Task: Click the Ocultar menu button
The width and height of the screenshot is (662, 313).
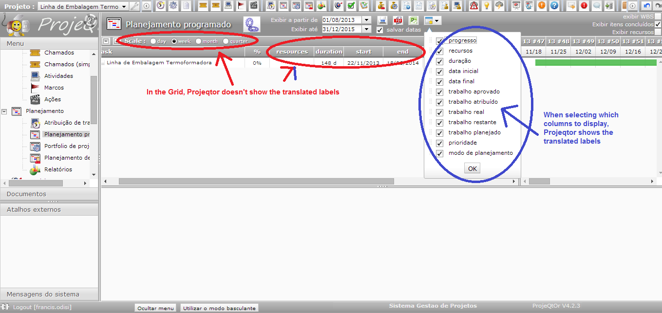Action: (x=155, y=308)
